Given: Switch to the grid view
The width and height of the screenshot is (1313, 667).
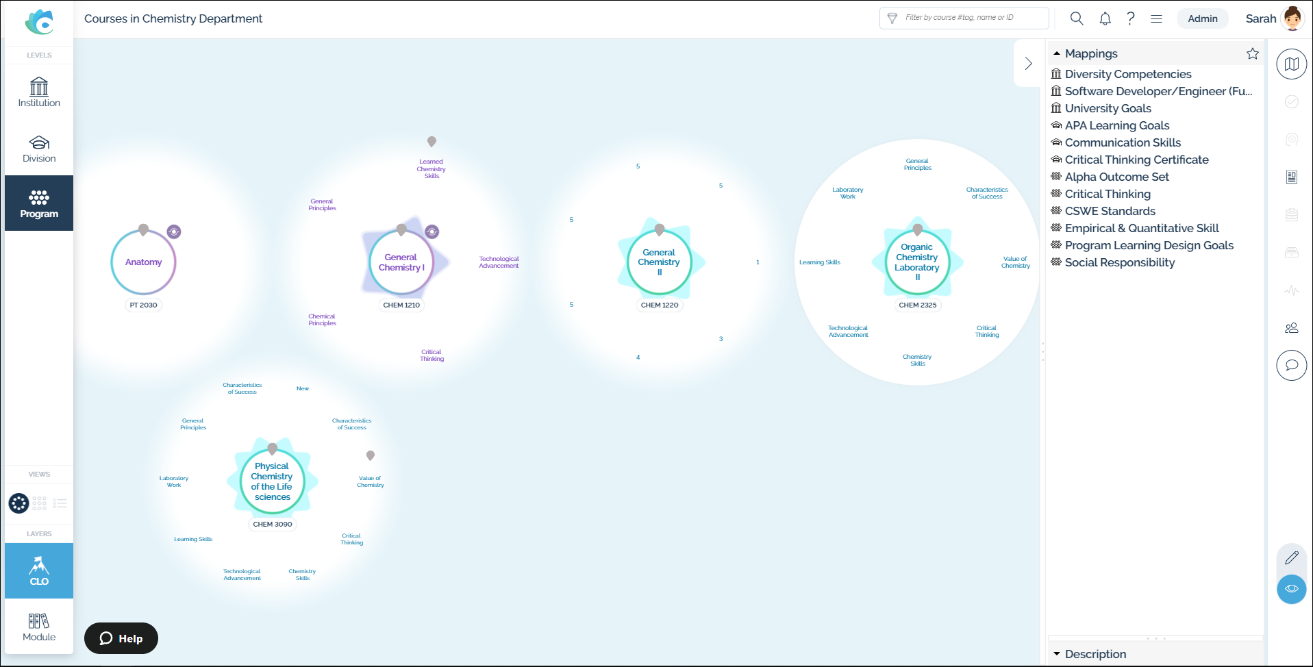Looking at the screenshot, I should (40, 503).
